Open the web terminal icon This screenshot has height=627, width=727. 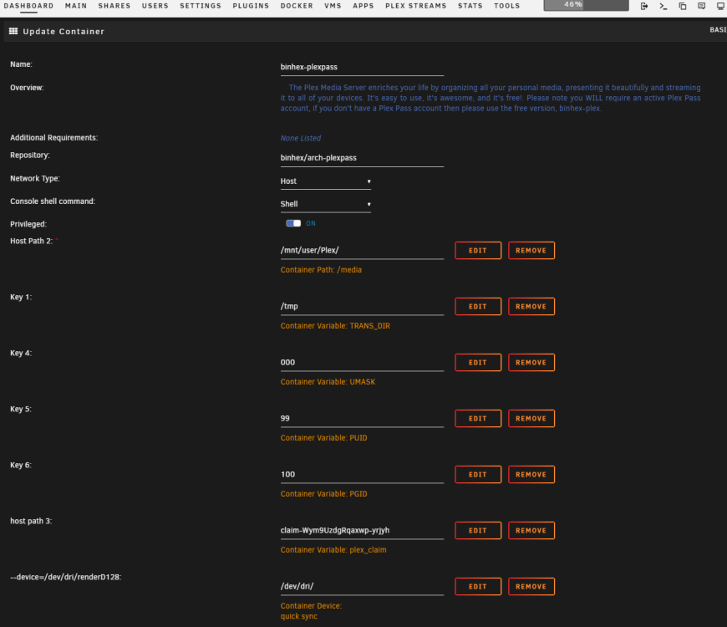click(663, 6)
